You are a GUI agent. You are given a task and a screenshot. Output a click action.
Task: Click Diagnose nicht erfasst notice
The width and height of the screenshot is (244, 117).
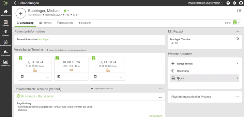pyautogui.click(x=103, y=89)
